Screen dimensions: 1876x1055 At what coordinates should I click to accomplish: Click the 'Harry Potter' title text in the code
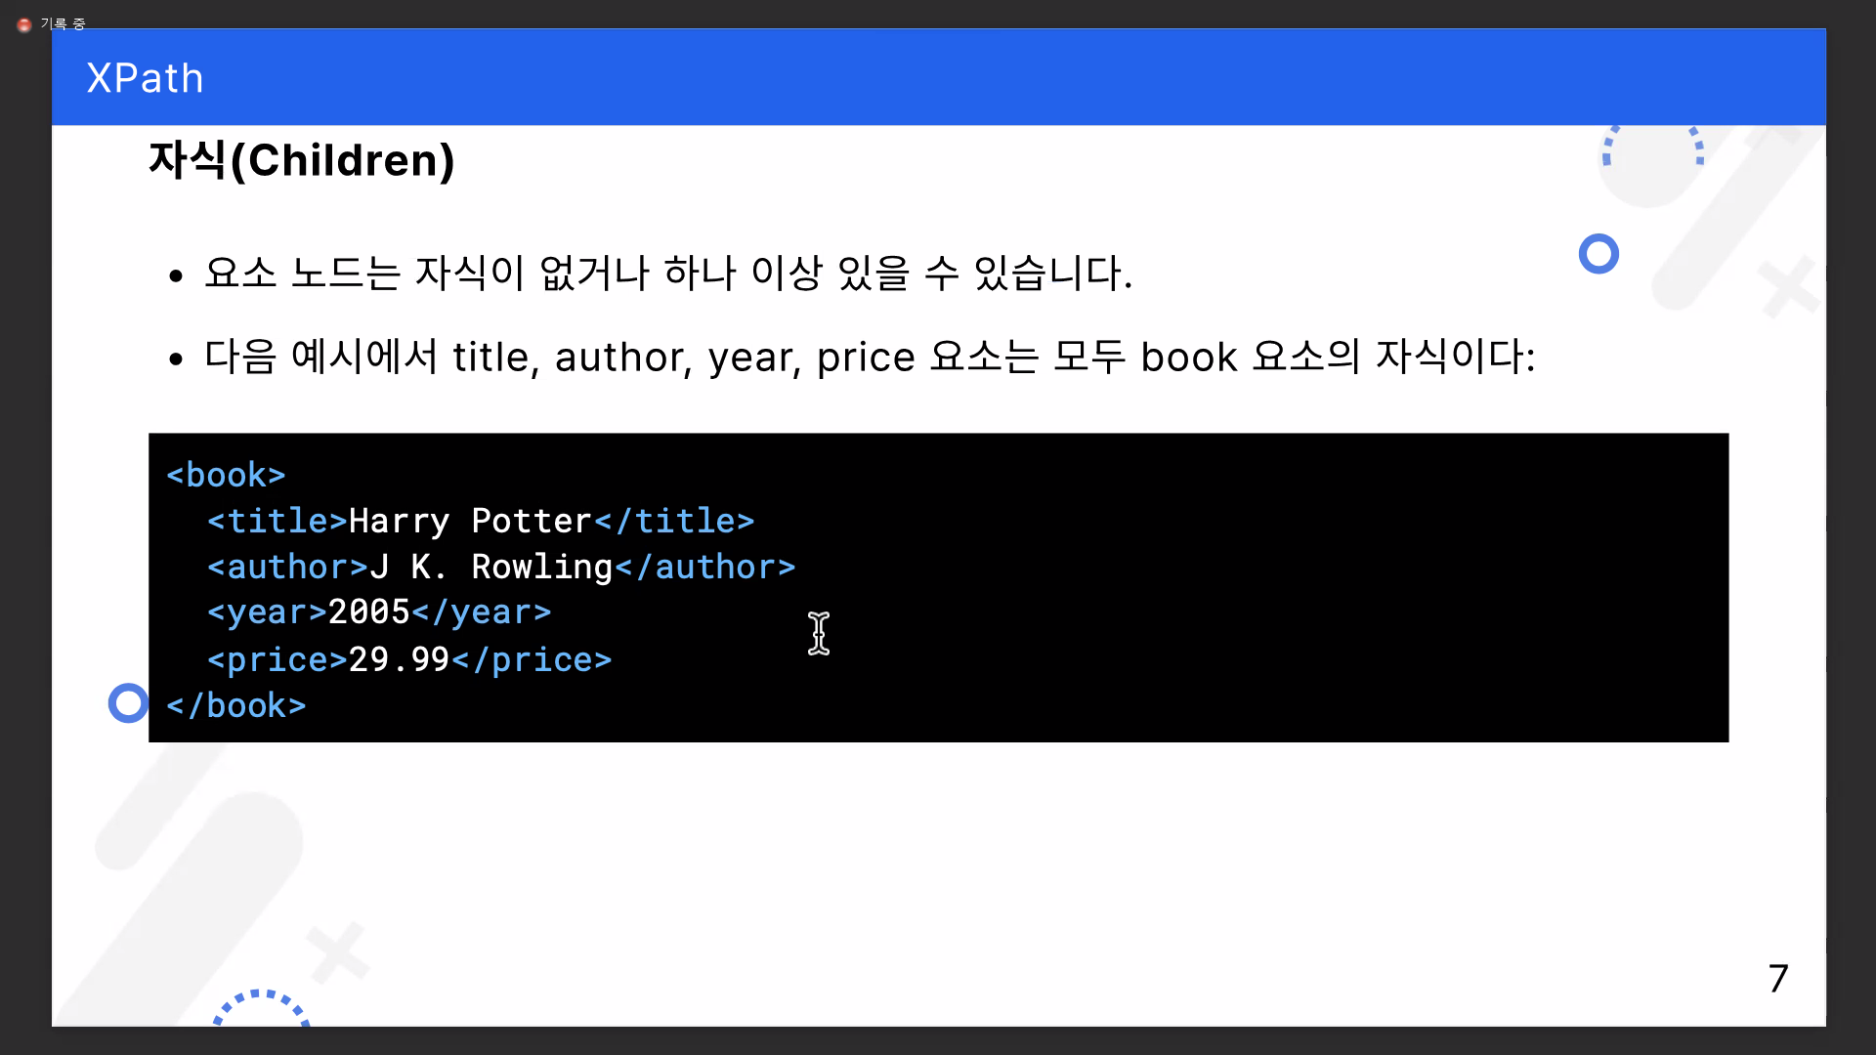click(x=470, y=521)
